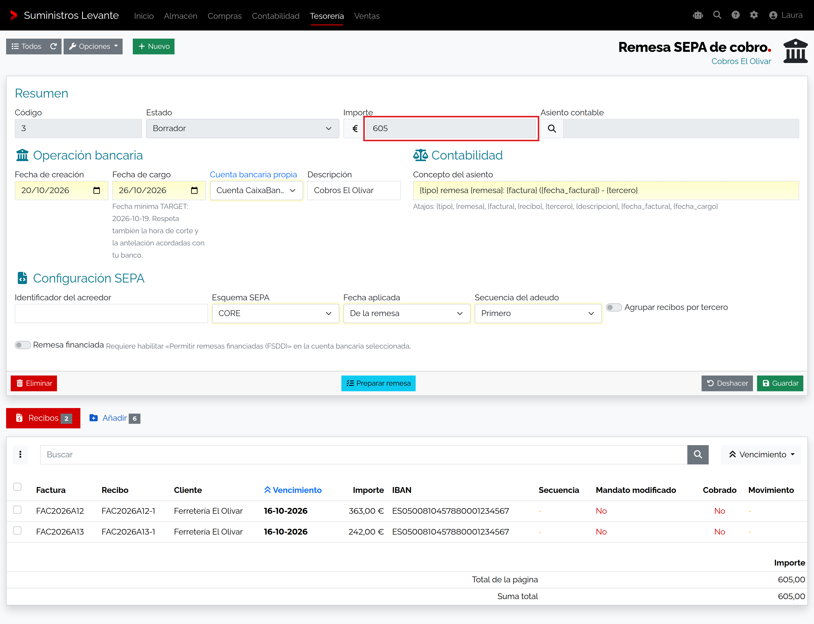Screen dimensions: 814x624
Task: Click the Código field
Action: click(78, 129)
